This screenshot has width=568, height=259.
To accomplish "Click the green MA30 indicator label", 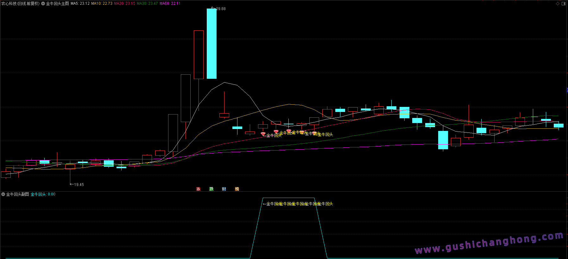I will [147, 3].
